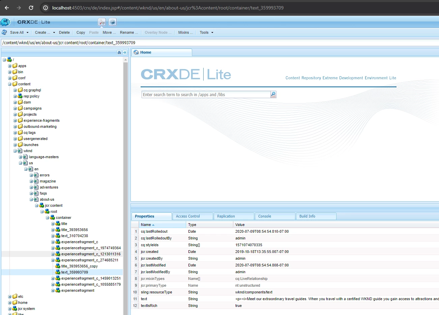Collapse the about-us node

coord(31,200)
